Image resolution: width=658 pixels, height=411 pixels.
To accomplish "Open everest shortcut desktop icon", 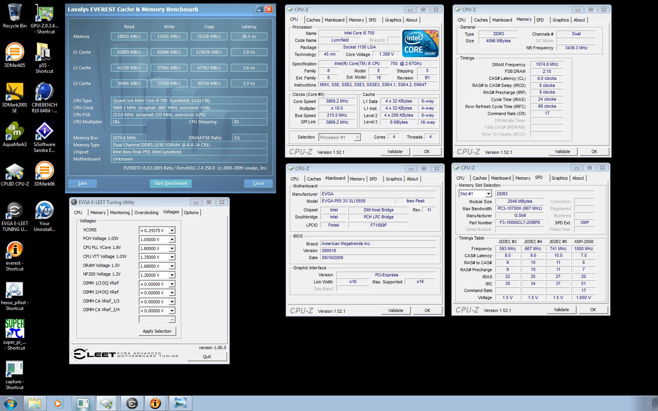I will pos(14,256).
